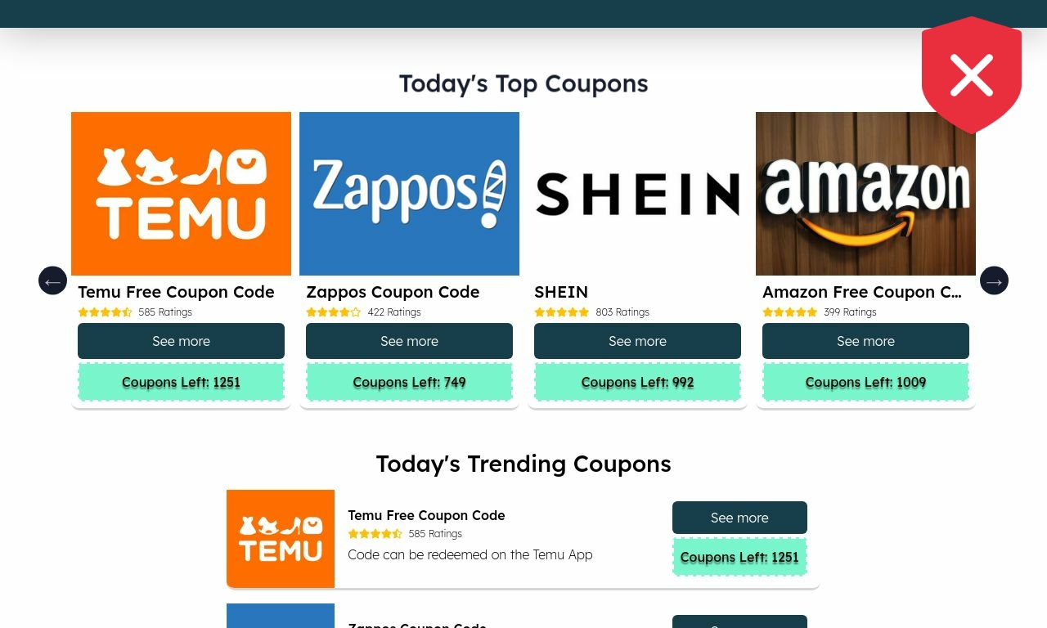Click See more under Zappos Coupon Code
The height and width of the screenshot is (628, 1047).
(x=409, y=341)
